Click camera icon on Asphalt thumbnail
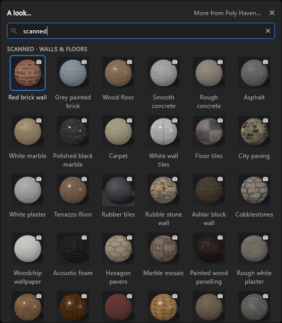282x323 pixels. (x=265, y=62)
